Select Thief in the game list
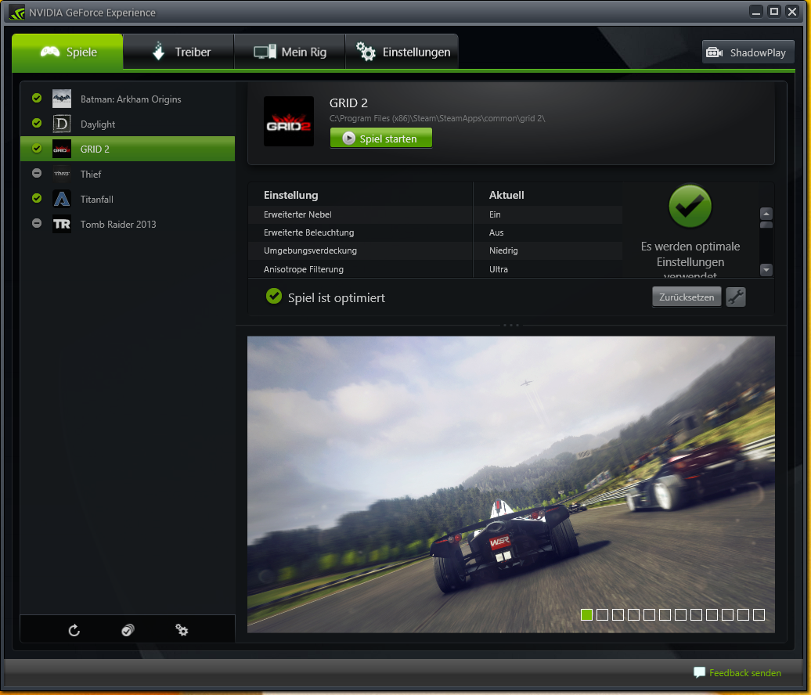811x695 pixels. point(128,174)
